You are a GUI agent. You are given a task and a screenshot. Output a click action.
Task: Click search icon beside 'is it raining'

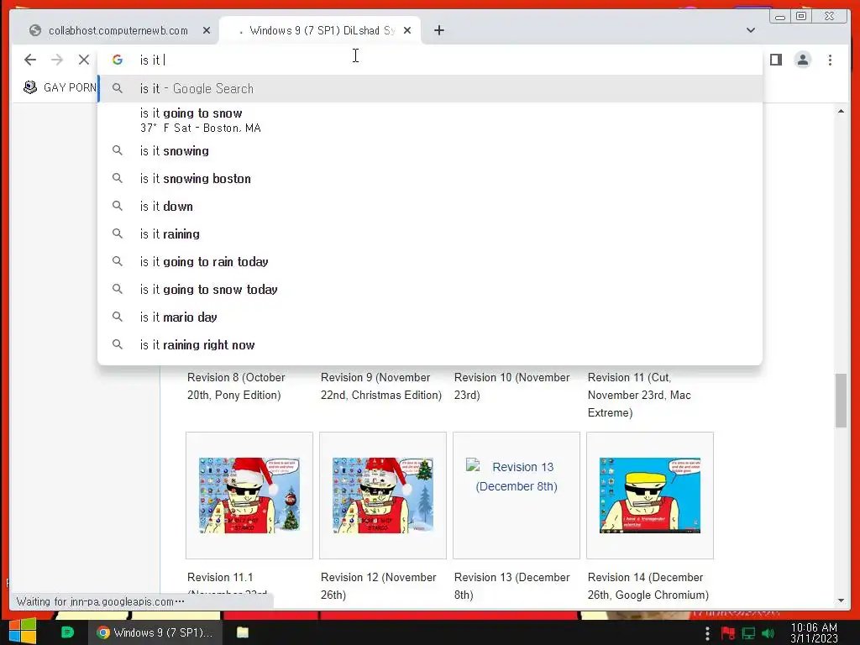click(118, 233)
